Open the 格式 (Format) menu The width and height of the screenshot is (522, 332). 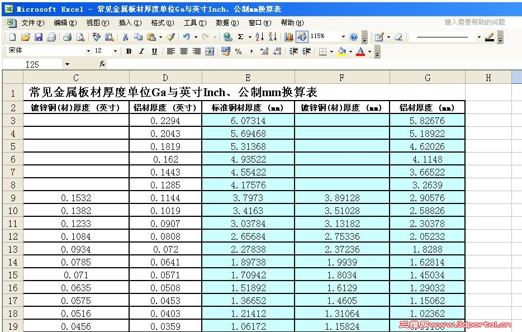point(162,23)
